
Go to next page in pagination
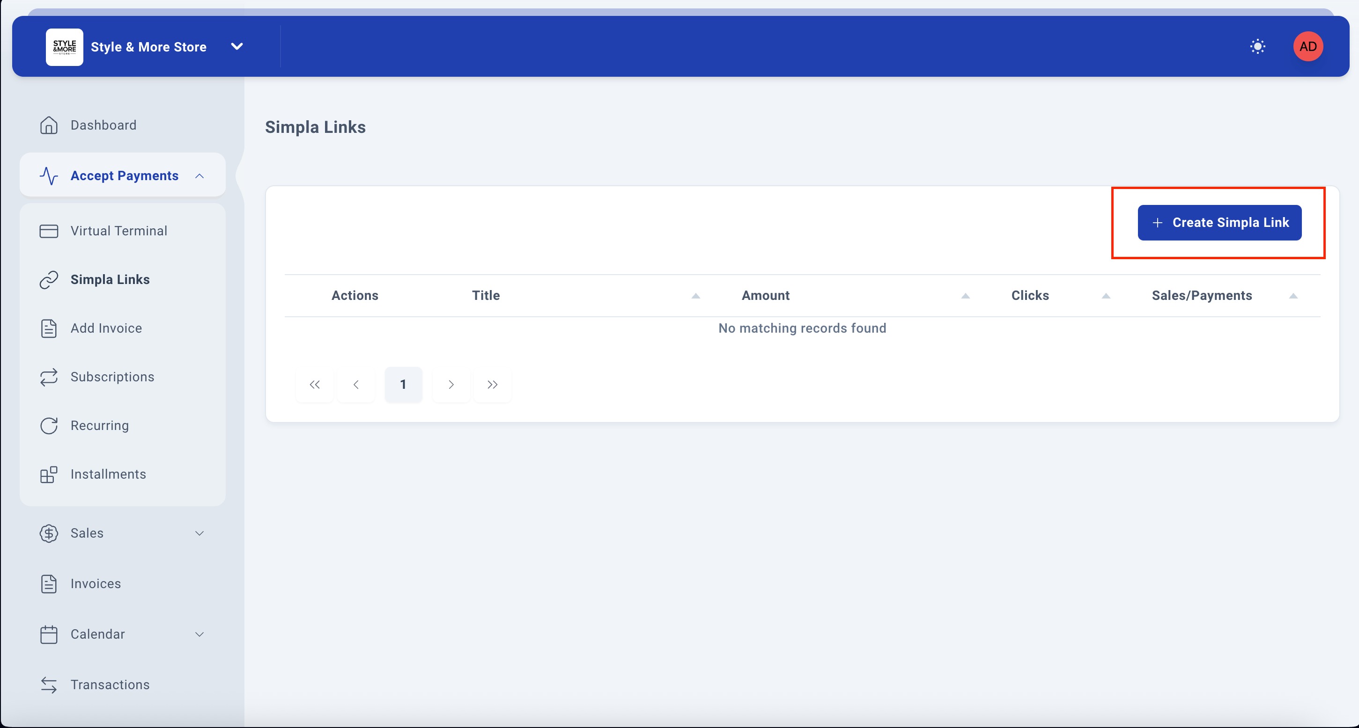(x=451, y=385)
